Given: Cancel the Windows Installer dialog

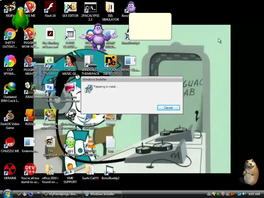Looking at the screenshot, I should [x=168, y=108].
